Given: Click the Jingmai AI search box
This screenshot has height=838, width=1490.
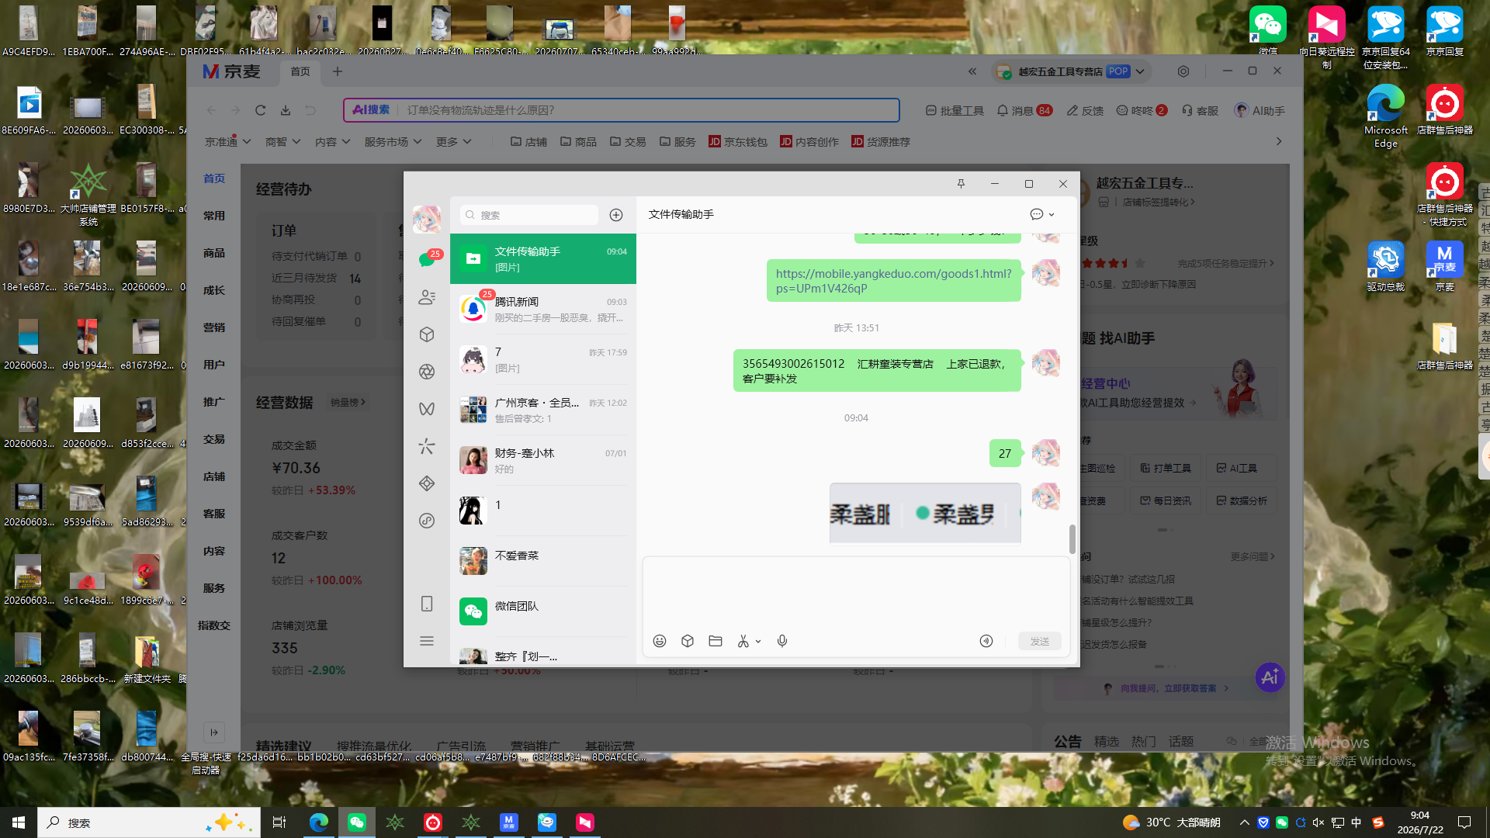Looking at the screenshot, I should click(x=622, y=110).
